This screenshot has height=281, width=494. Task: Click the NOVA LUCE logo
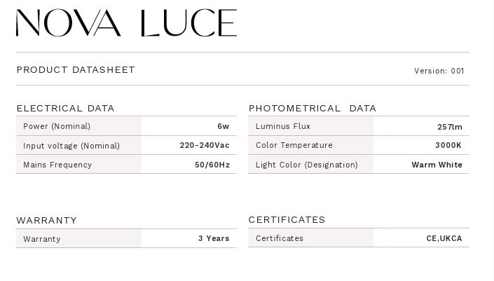(126, 22)
